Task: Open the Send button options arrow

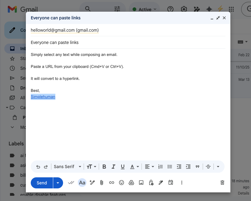Action: pos(58,183)
